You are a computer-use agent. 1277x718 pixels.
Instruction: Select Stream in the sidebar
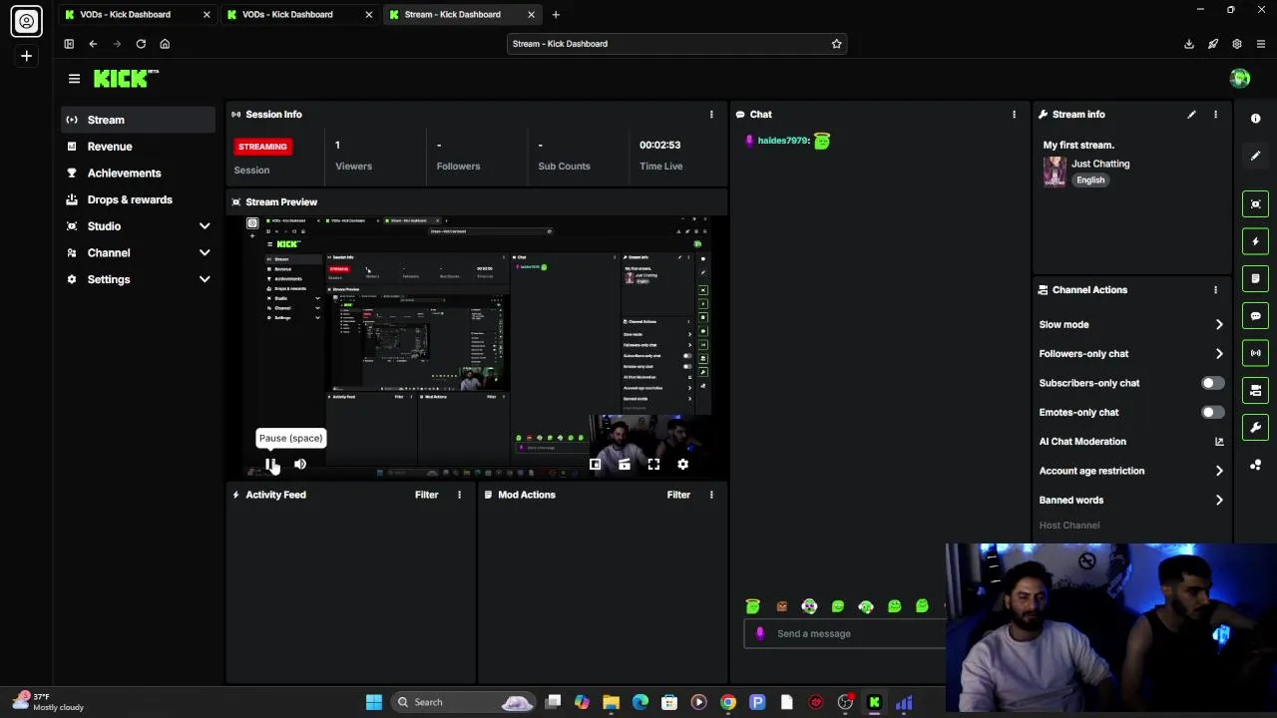point(138,120)
